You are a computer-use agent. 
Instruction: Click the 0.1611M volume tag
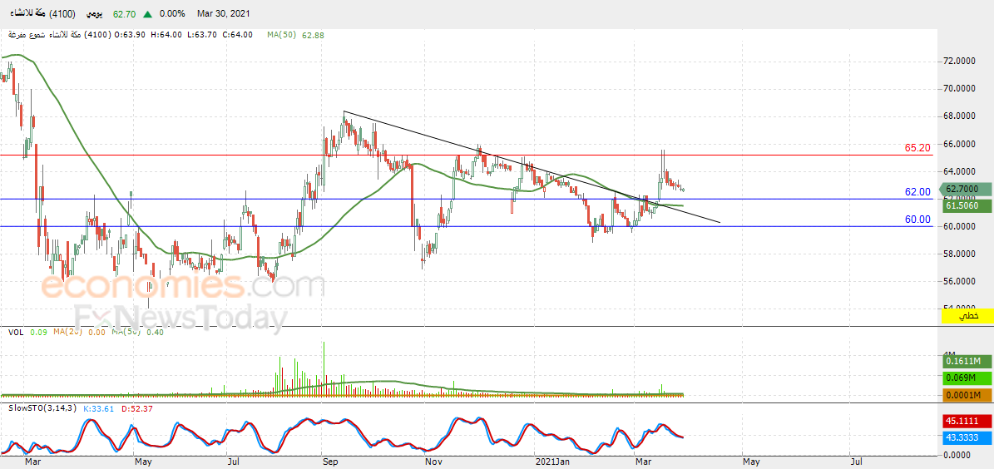point(966,362)
